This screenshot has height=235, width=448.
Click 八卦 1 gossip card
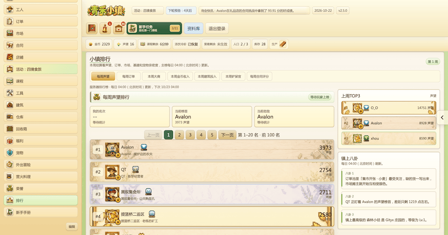coord(389,178)
